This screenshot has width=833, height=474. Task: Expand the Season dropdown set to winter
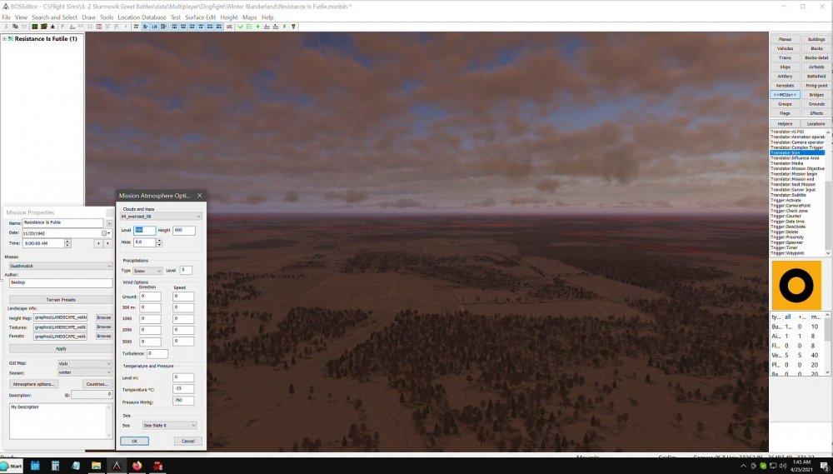pyautogui.click(x=84, y=373)
